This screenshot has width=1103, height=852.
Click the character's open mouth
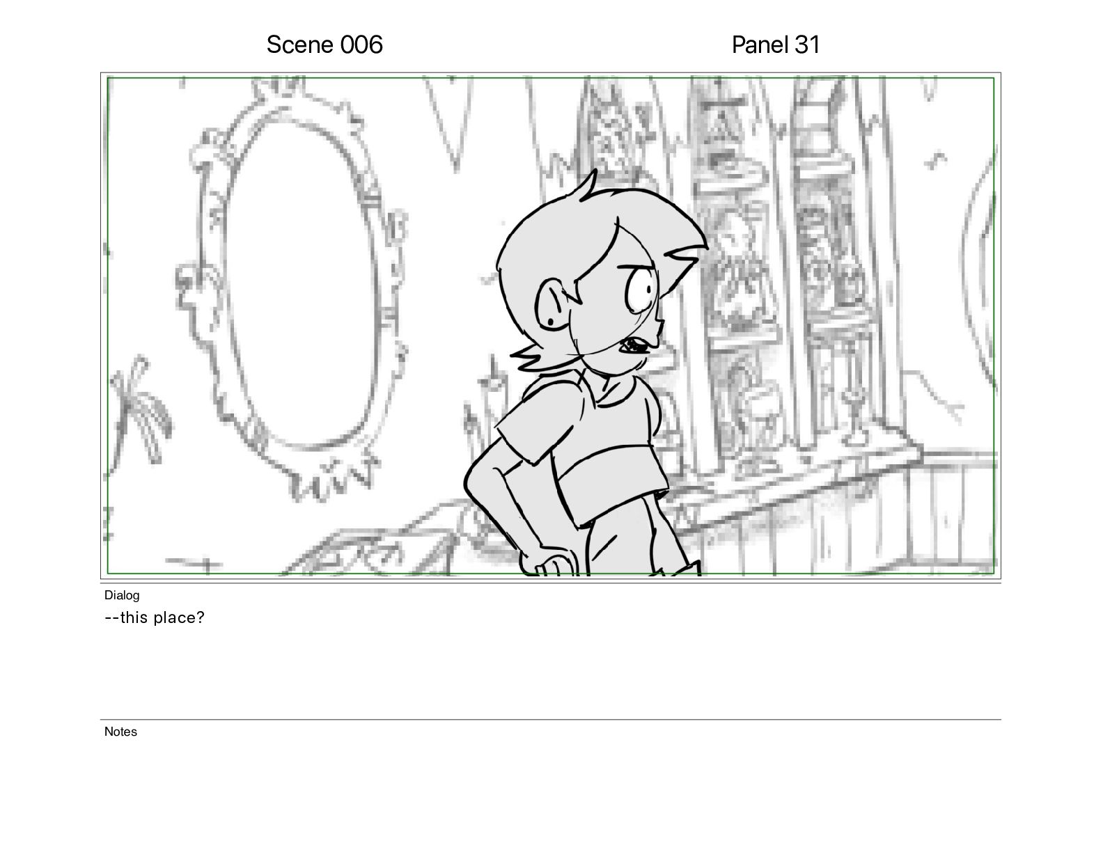(637, 345)
